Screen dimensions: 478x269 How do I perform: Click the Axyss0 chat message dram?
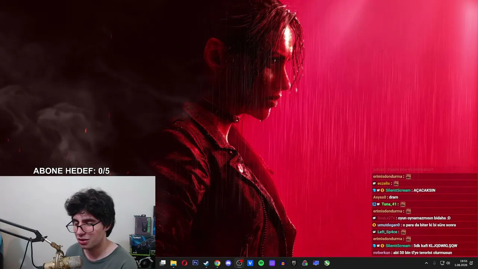click(393, 197)
